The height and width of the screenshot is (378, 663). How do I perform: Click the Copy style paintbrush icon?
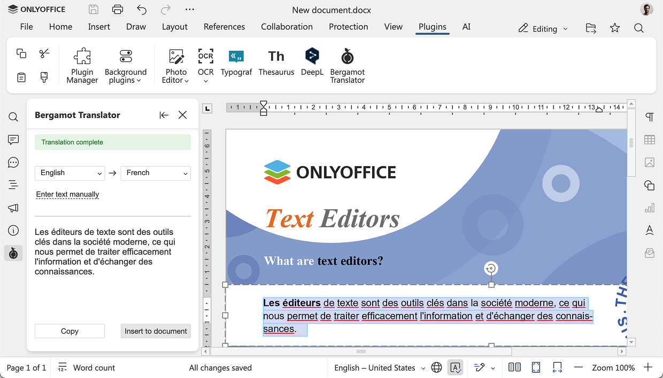44,77
